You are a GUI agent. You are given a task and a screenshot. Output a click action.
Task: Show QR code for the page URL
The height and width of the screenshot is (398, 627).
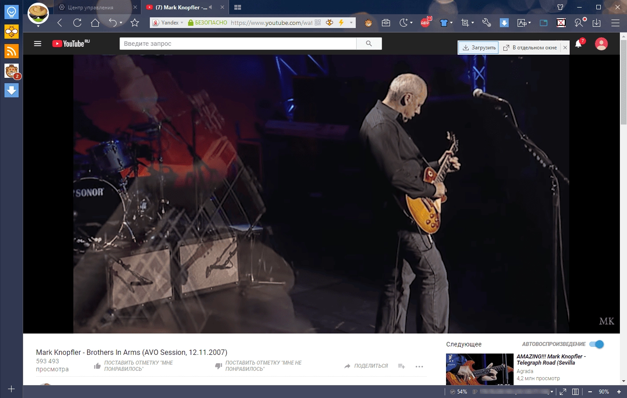pos(318,23)
